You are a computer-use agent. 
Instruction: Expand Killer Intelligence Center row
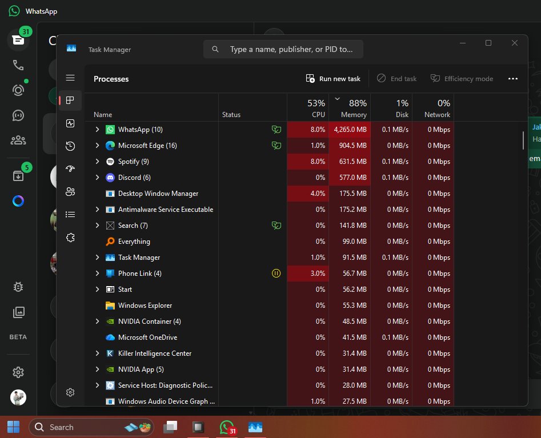click(x=97, y=353)
